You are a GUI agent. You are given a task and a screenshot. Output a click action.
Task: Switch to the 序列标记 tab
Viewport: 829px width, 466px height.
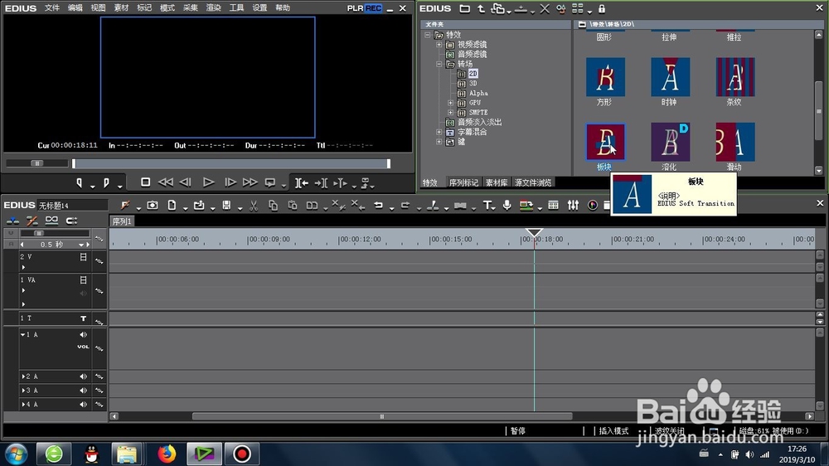click(x=463, y=182)
